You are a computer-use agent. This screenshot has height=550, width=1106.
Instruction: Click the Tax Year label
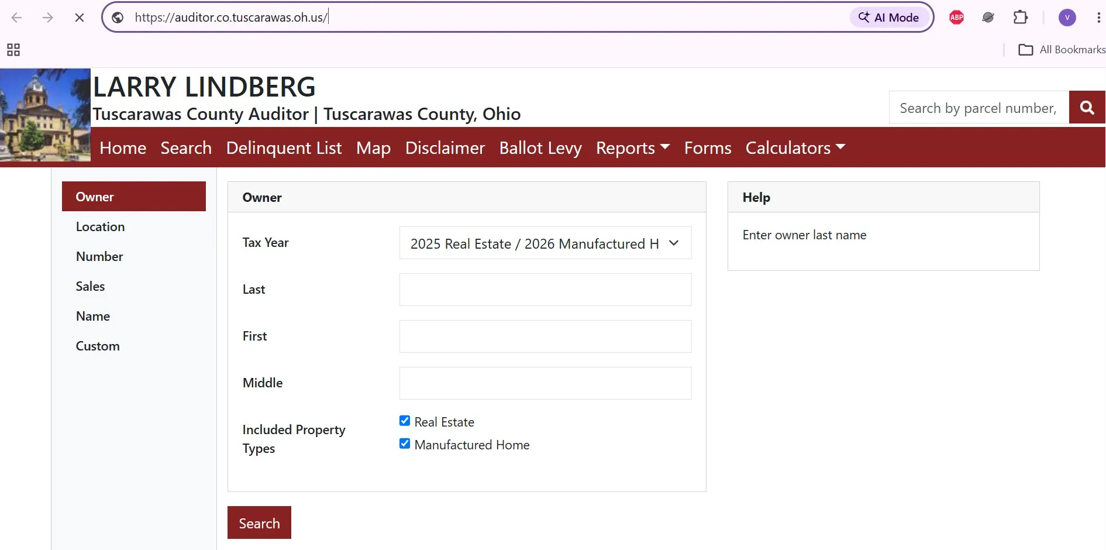(266, 243)
